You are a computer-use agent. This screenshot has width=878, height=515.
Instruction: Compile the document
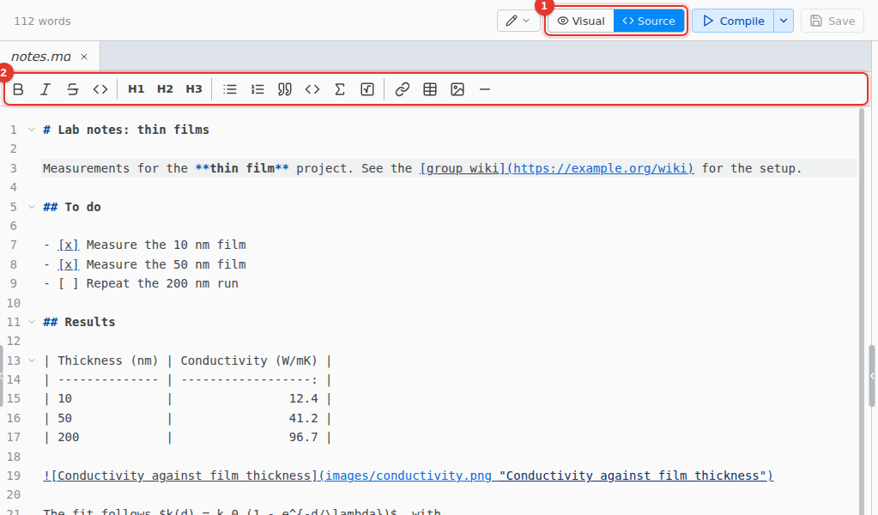(733, 21)
